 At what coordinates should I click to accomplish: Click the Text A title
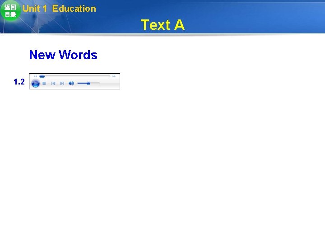162,25
